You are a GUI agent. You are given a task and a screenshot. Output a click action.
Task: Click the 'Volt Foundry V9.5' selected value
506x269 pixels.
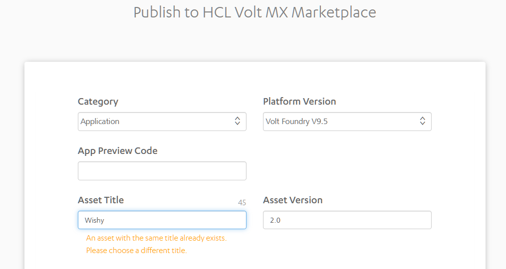296,122
